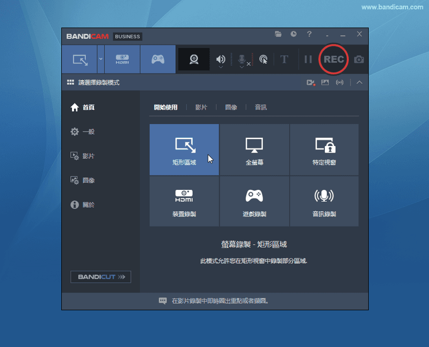The height and width of the screenshot is (347, 429).
Task: Open output folder icon in title bar
Action: pyautogui.click(x=278, y=34)
